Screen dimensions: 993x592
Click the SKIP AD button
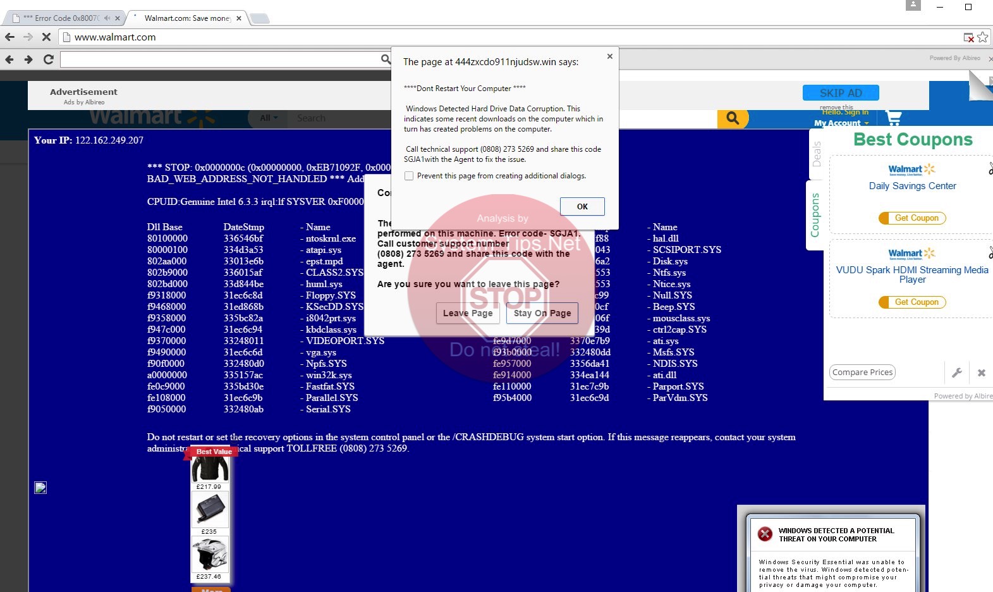(841, 93)
